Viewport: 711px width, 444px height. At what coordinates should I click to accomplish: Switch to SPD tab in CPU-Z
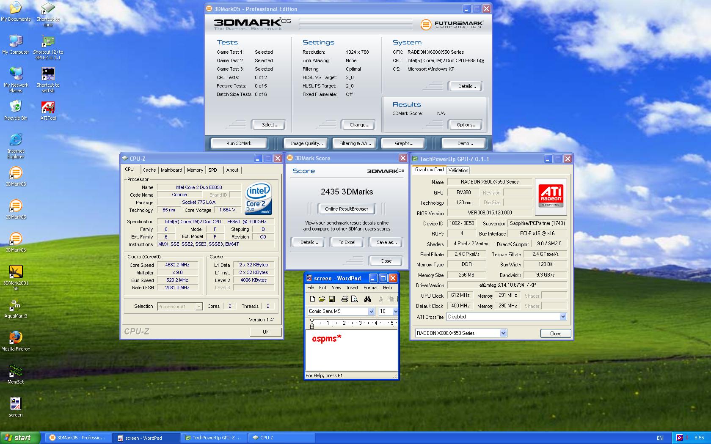click(x=212, y=170)
